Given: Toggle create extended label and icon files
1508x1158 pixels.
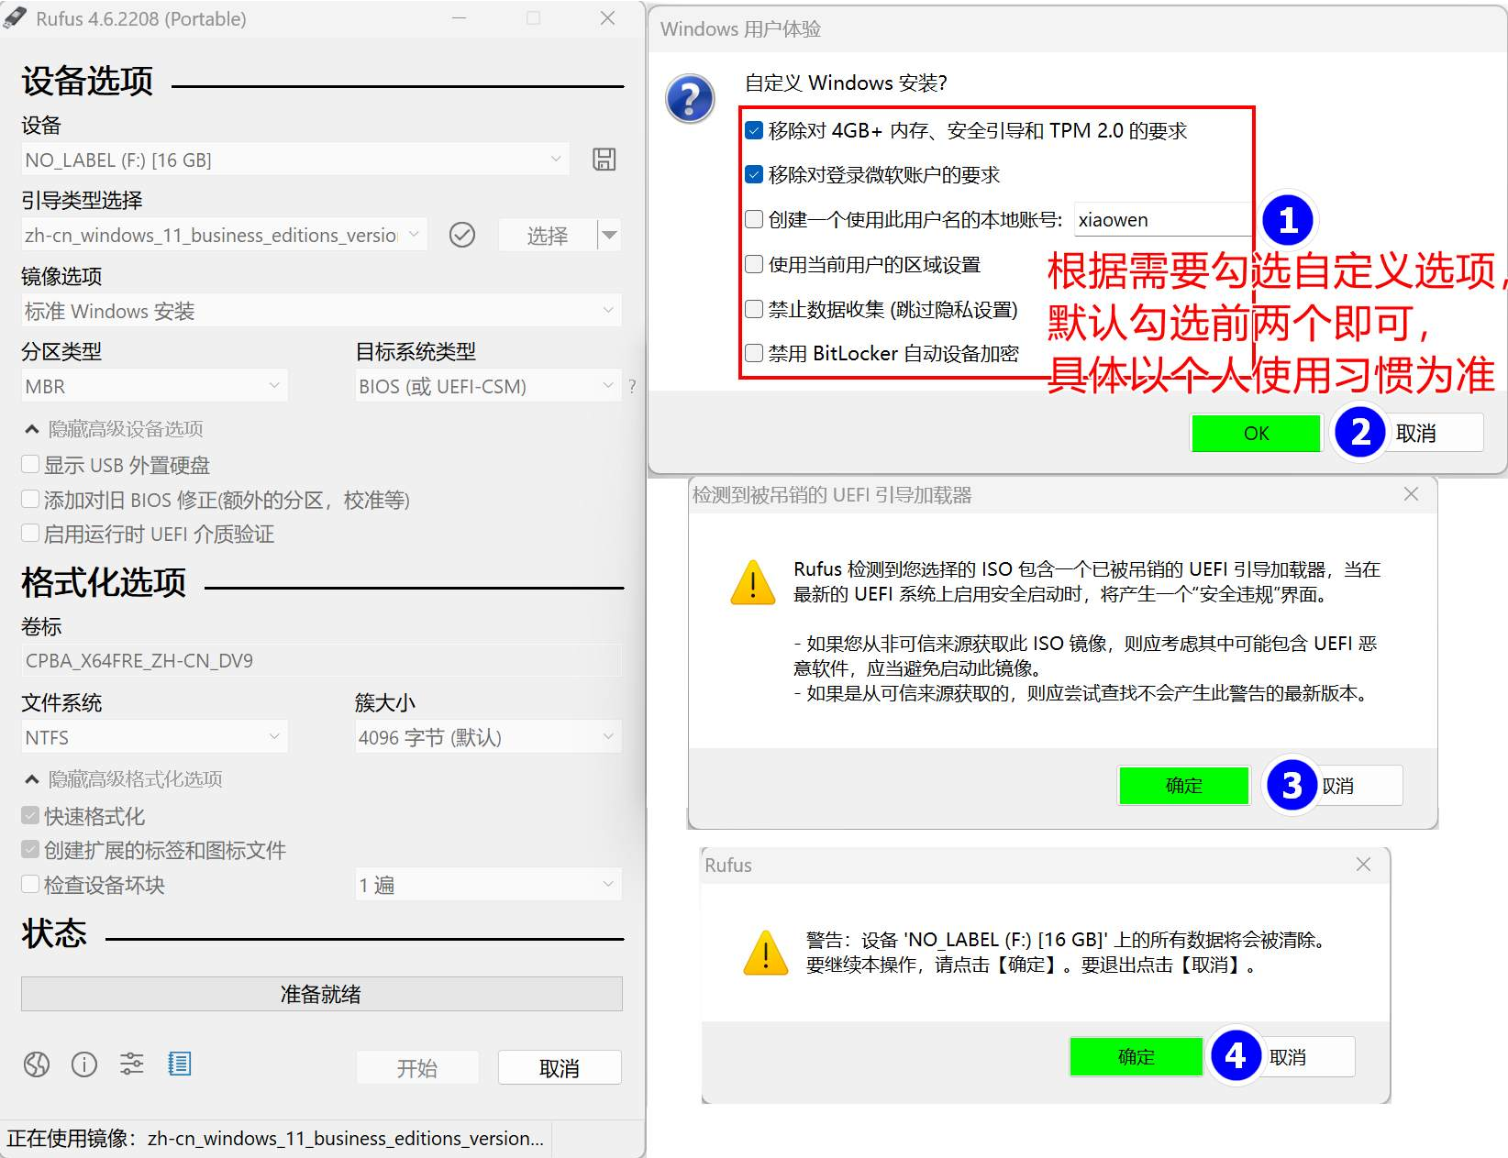Looking at the screenshot, I should [30, 849].
